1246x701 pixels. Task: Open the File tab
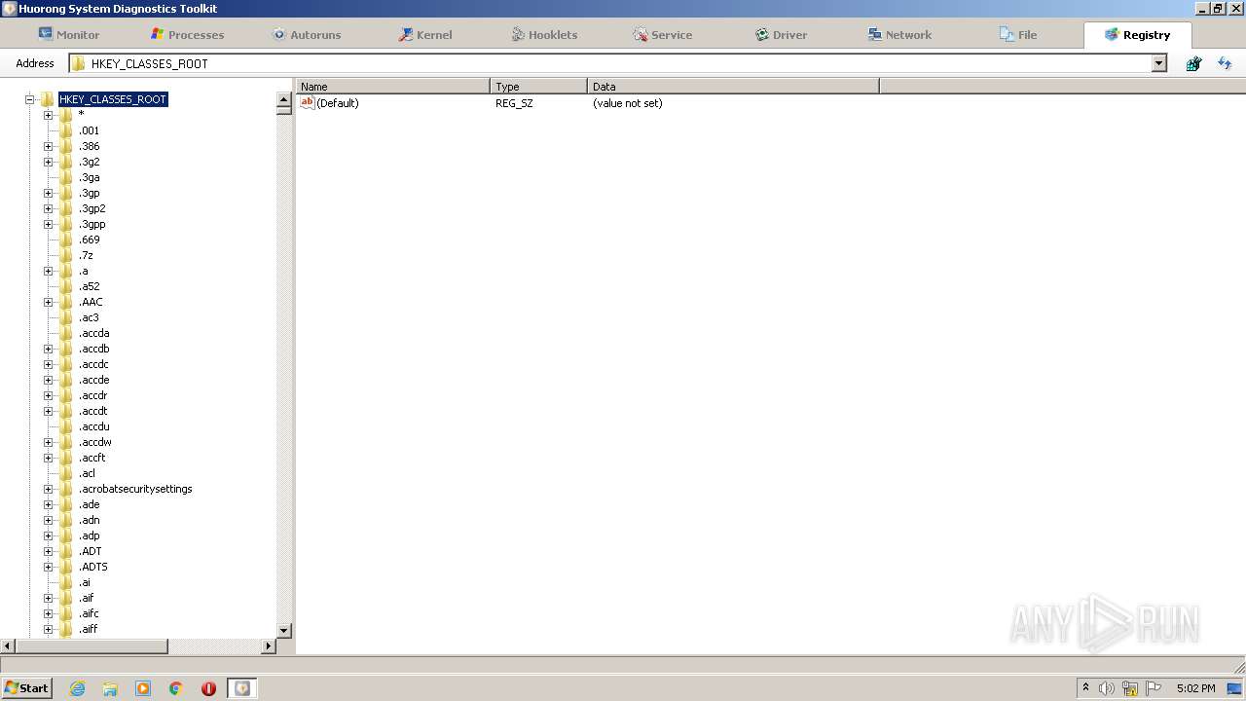1018,34
